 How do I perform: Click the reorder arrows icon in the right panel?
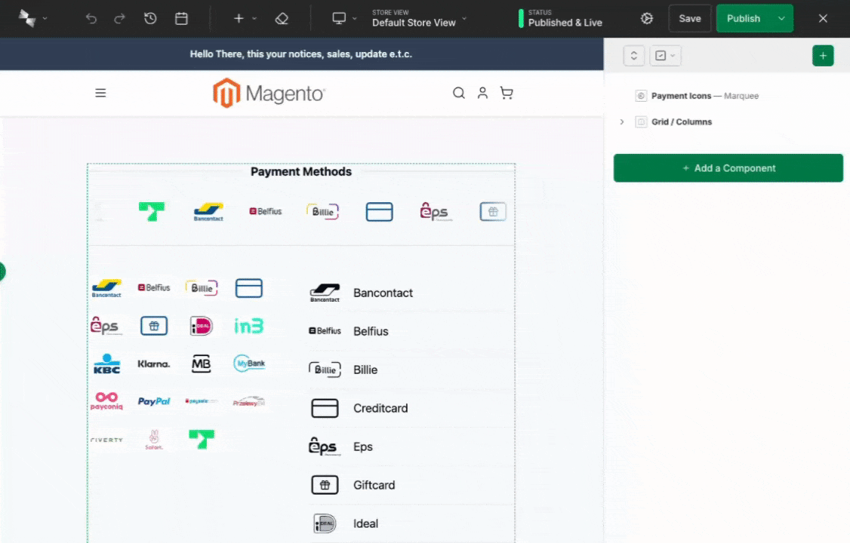[x=633, y=55]
